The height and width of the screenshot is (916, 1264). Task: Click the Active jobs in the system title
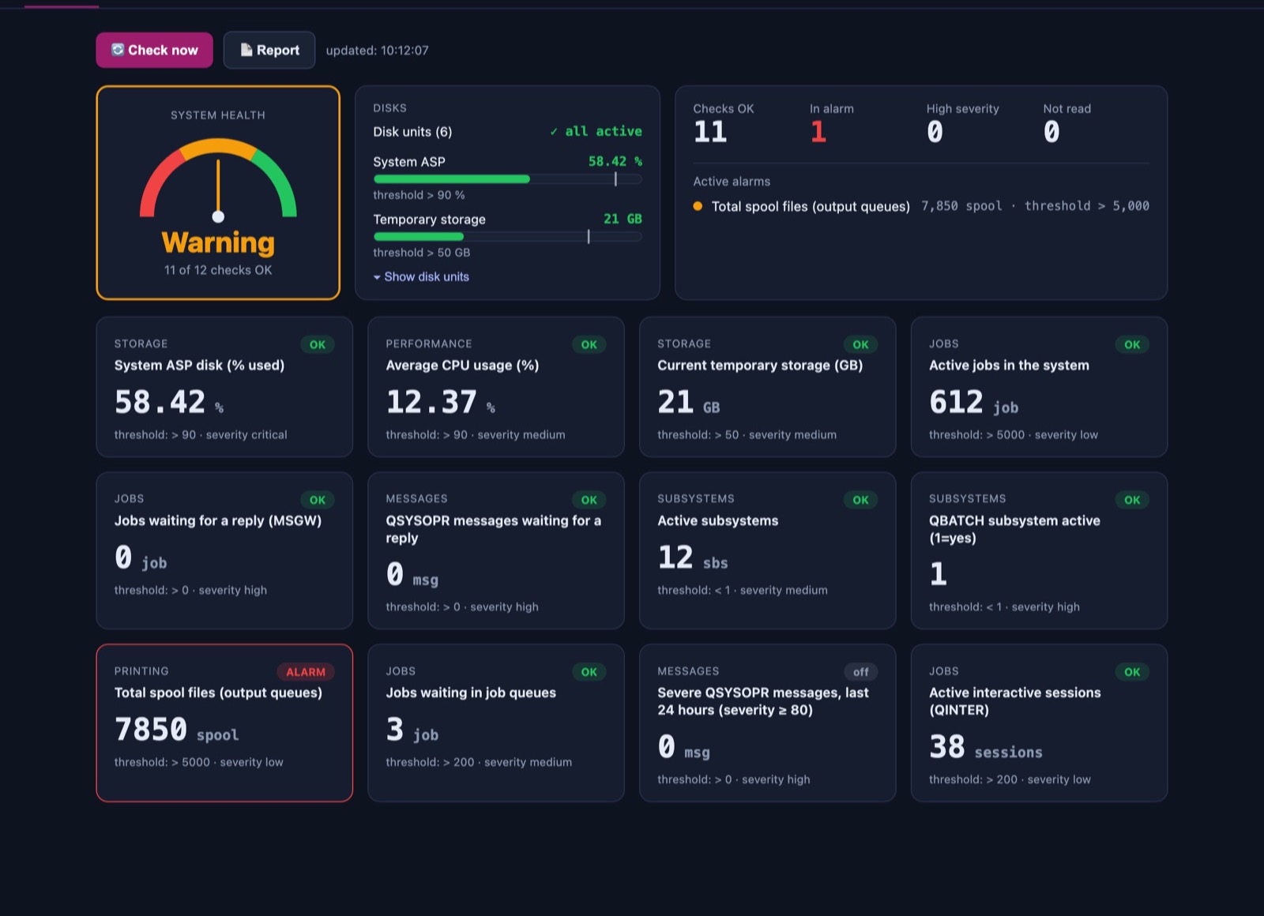pyautogui.click(x=1009, y=366)
